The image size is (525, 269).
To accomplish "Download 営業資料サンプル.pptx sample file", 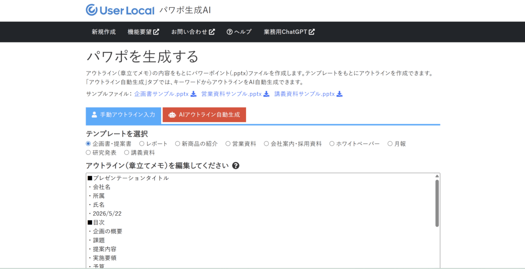I will (235, 94).
